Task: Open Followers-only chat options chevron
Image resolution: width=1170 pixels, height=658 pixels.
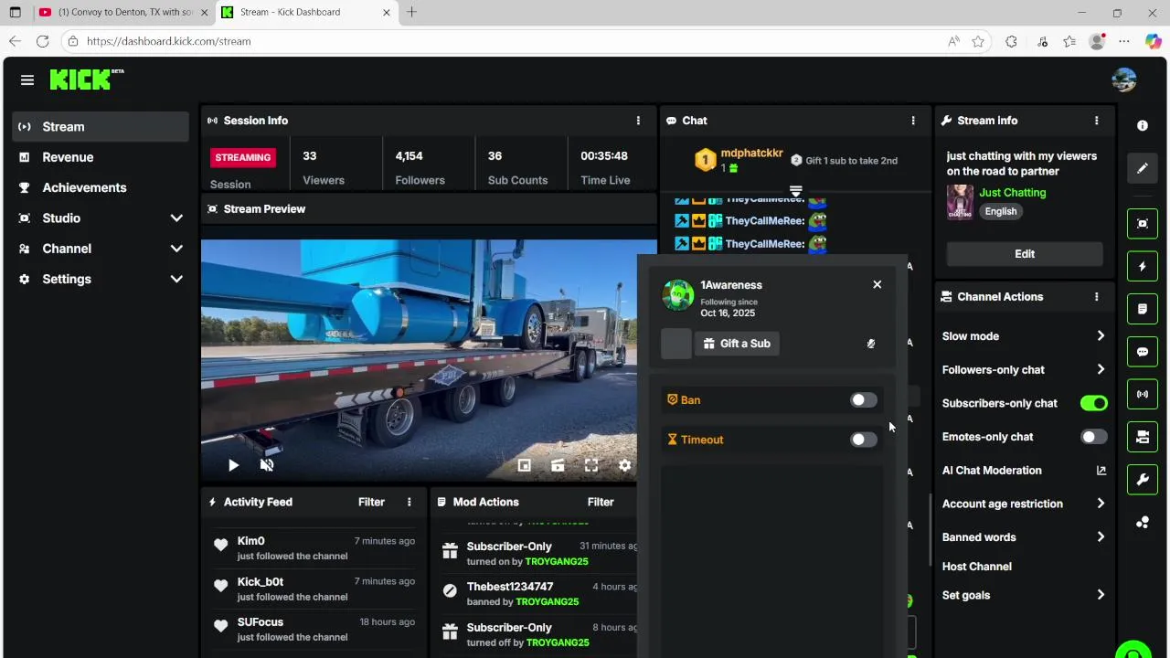Action: [1101, 370]
